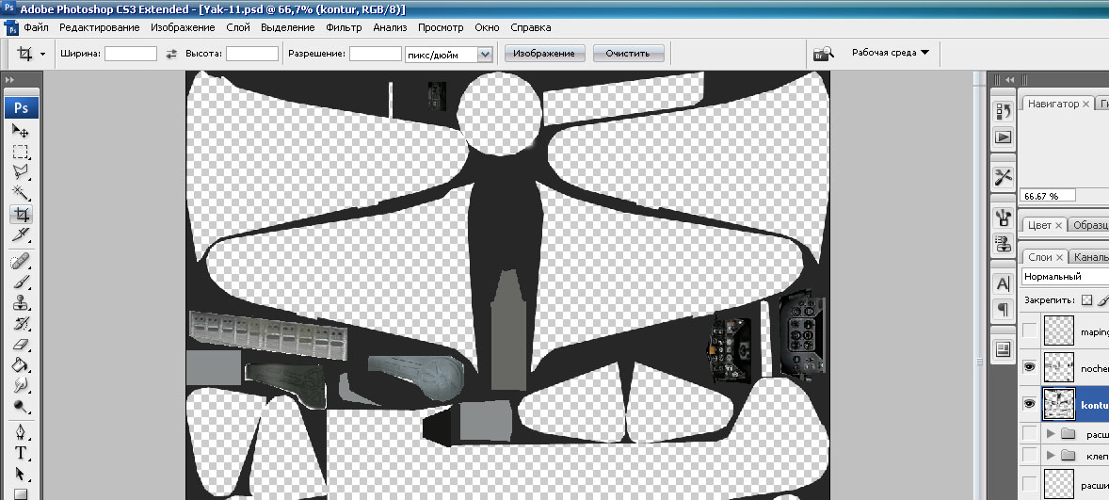Choose the Clone Stamp tool
This screenshot has height=500, width=1109.
pyautogui.click(x=20, y=303)
